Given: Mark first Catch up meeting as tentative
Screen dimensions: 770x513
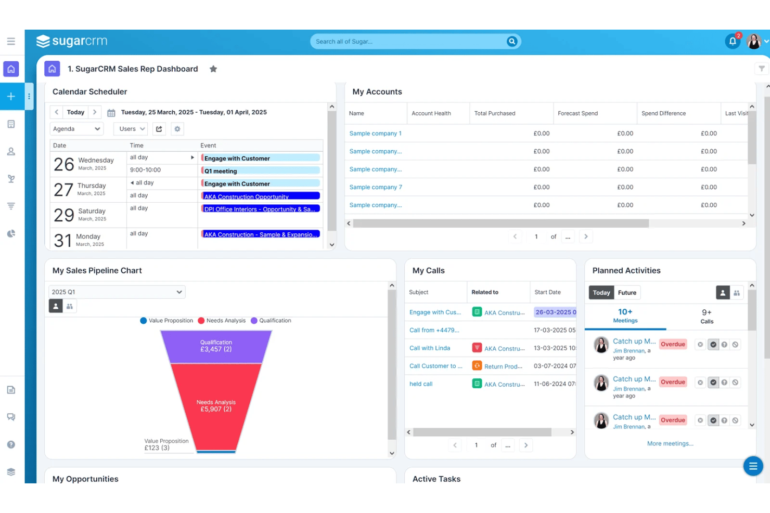Looking at the screenshot, I should pos(724,345).
